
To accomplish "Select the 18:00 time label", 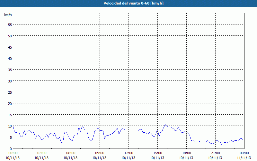I will click(x=187, y=153).
